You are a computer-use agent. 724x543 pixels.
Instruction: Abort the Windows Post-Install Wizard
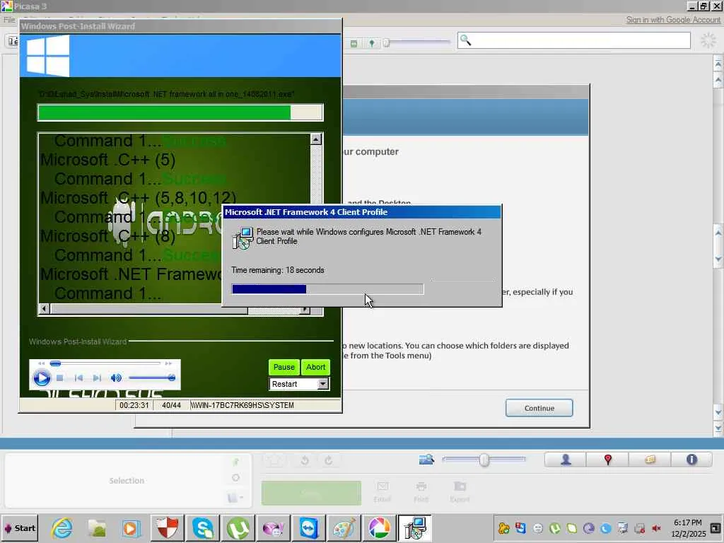(x=316, y=367)
